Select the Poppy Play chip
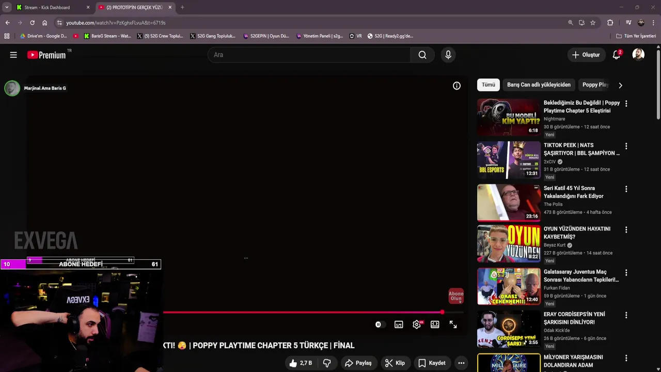This screenshot has height=372, width=661. pos(595,85)
